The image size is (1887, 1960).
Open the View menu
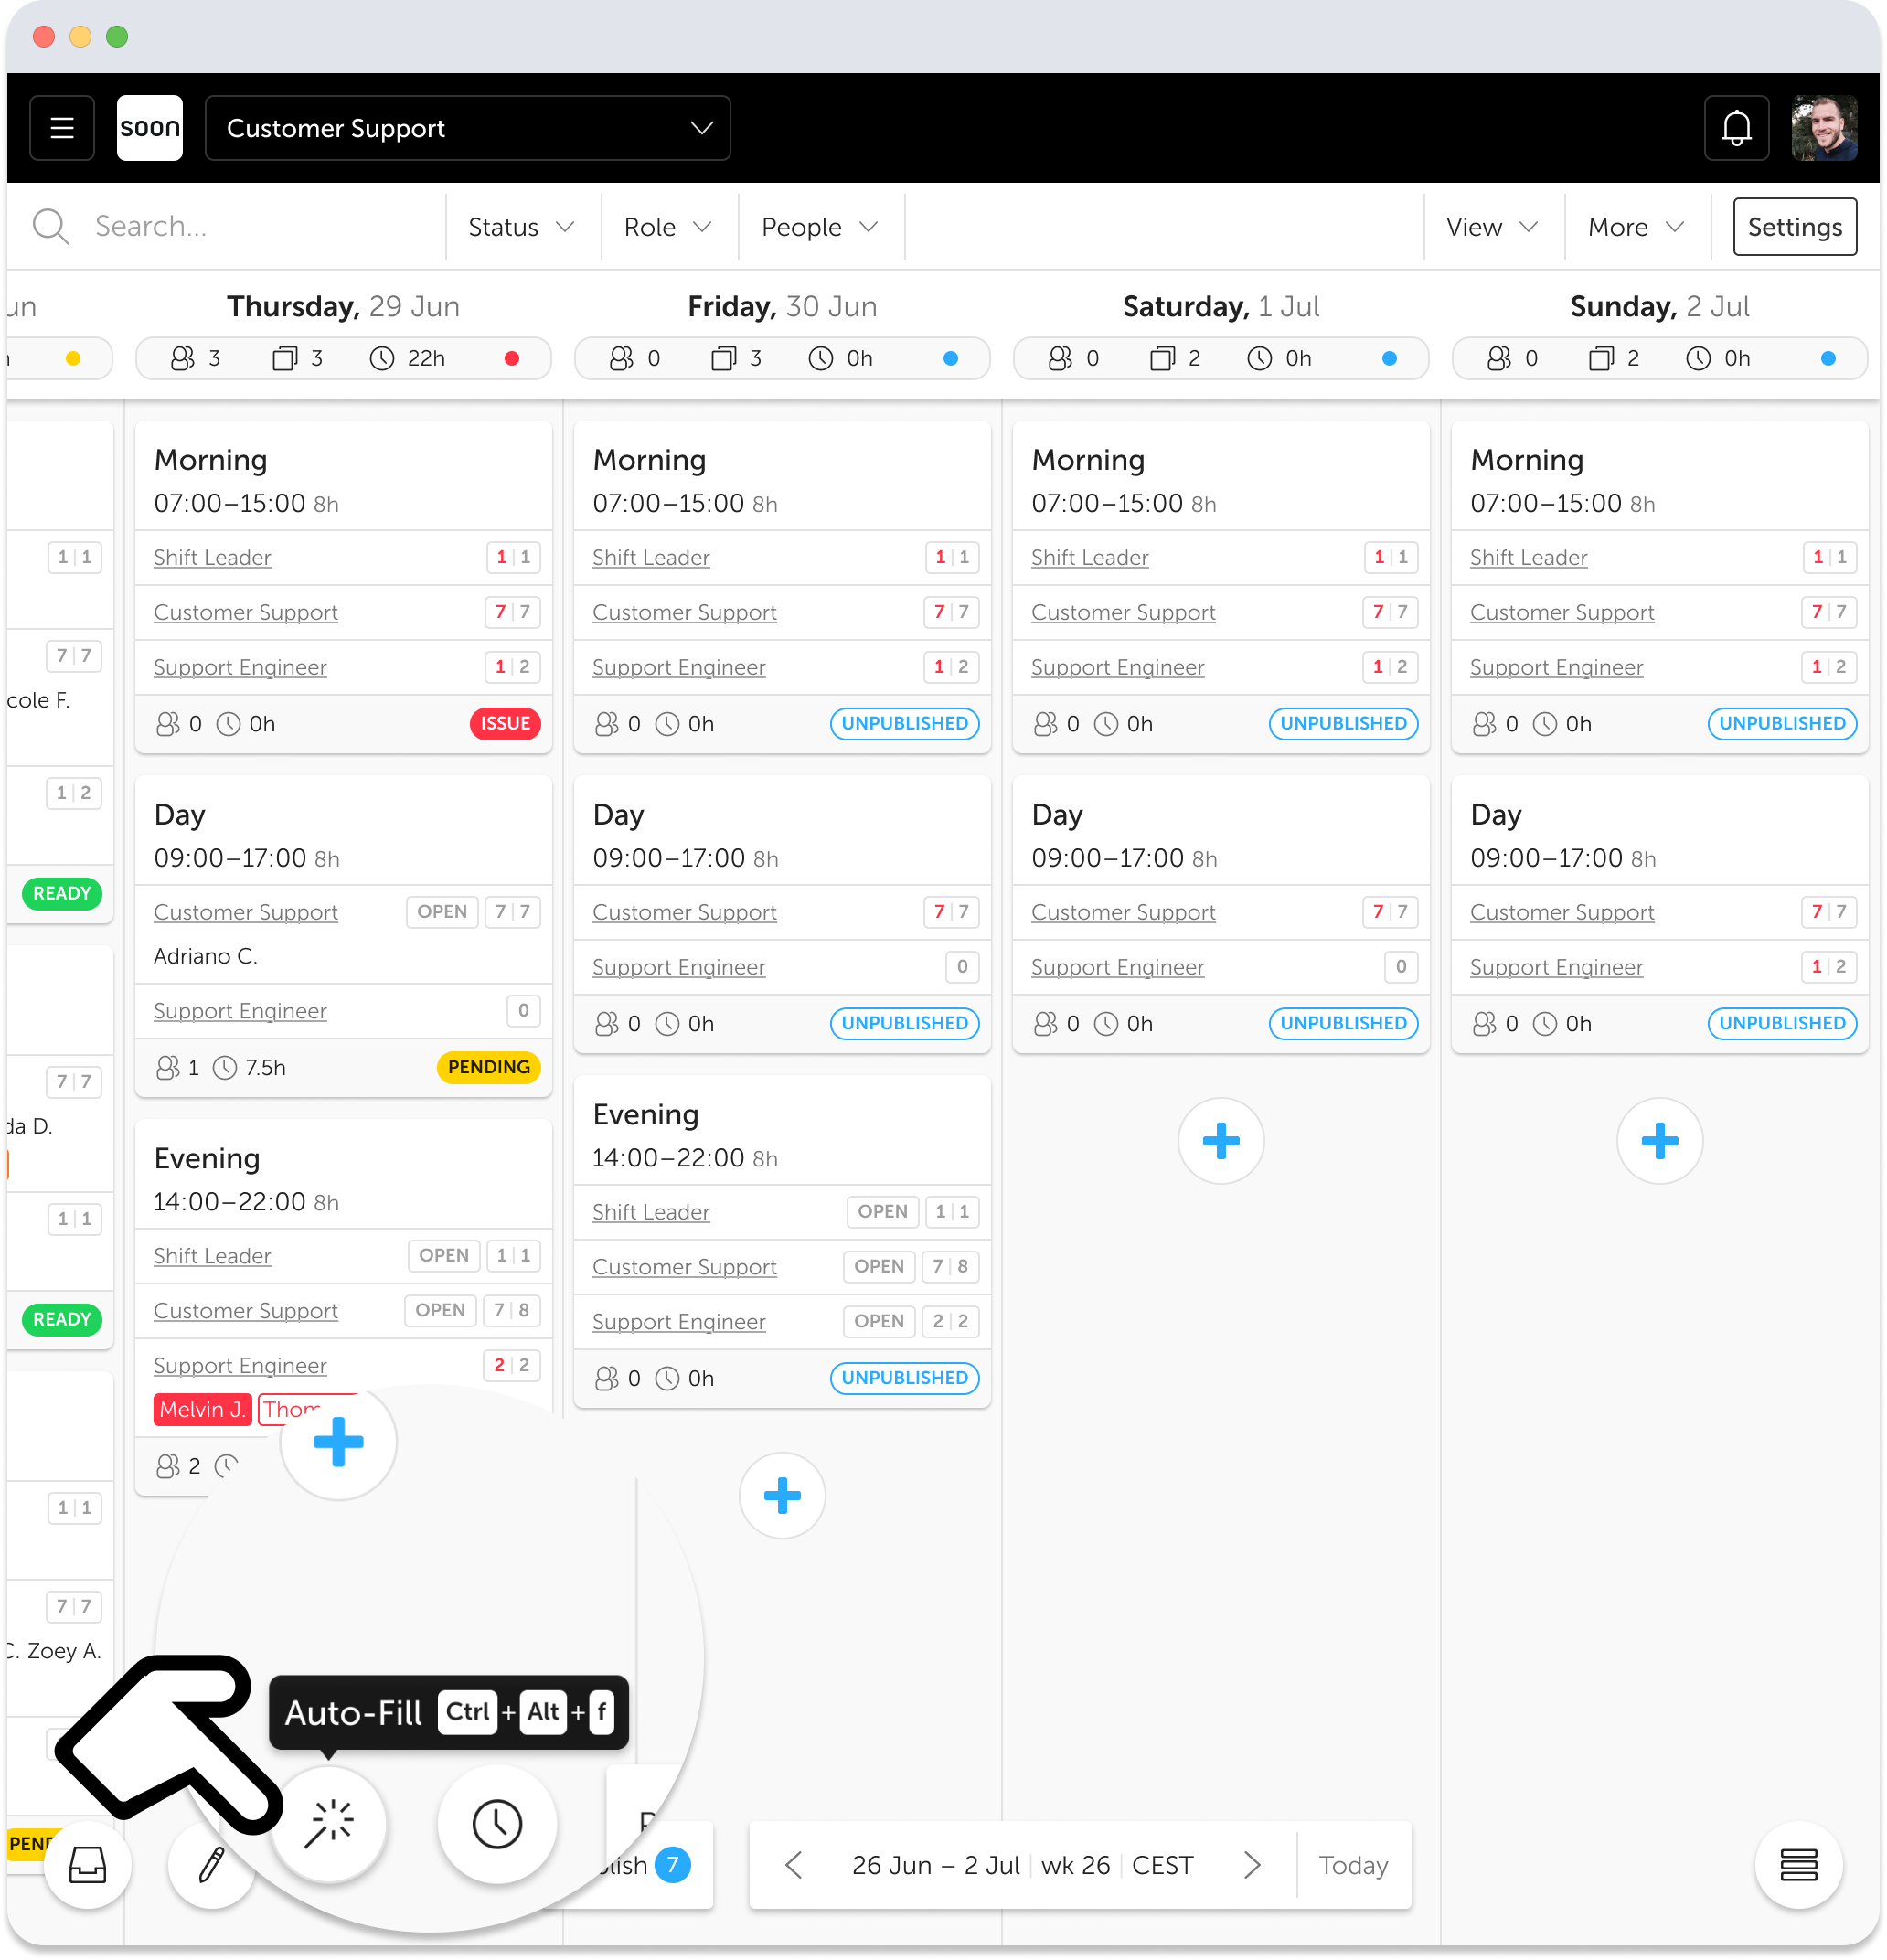1491,227
